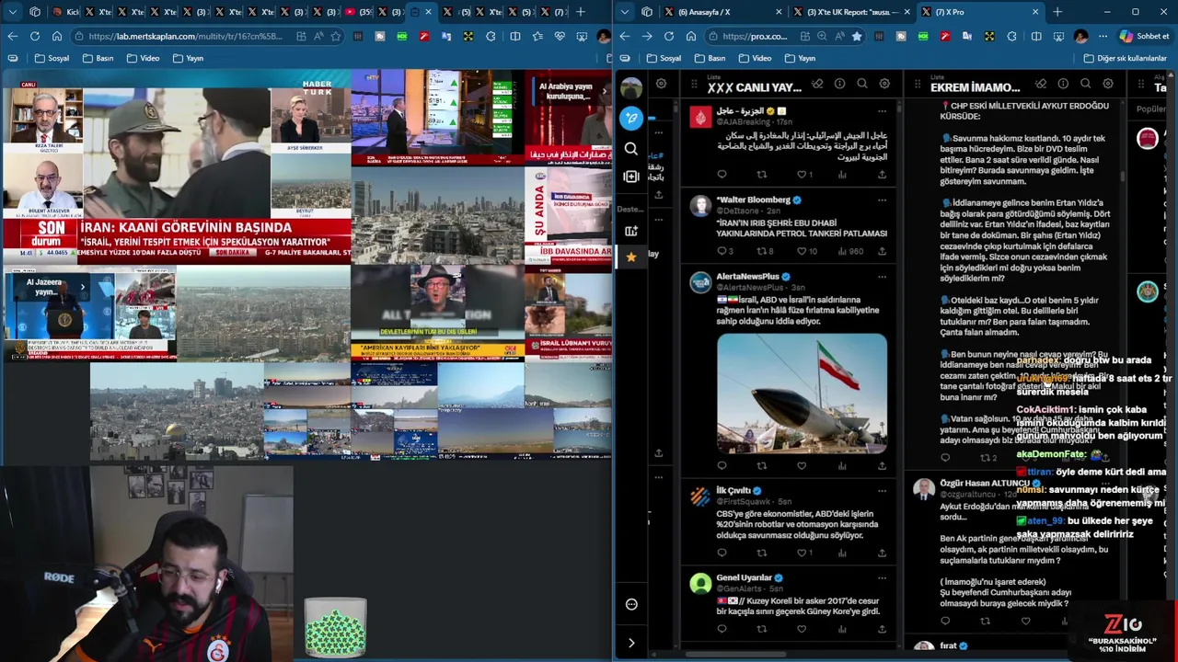Open profile avatar in X Pro sidebar
The width and height of the screenshot is (1178, 662).
(631, 88)
